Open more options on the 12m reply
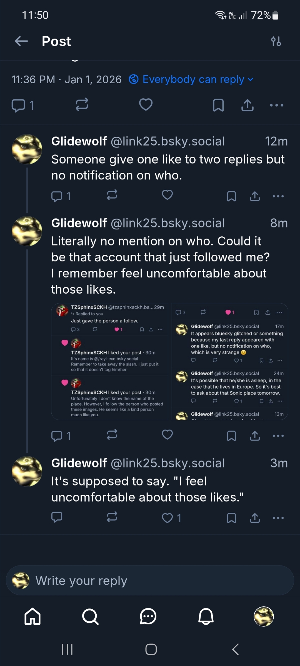Screen dimensions: 300x666 pos(278,196)
